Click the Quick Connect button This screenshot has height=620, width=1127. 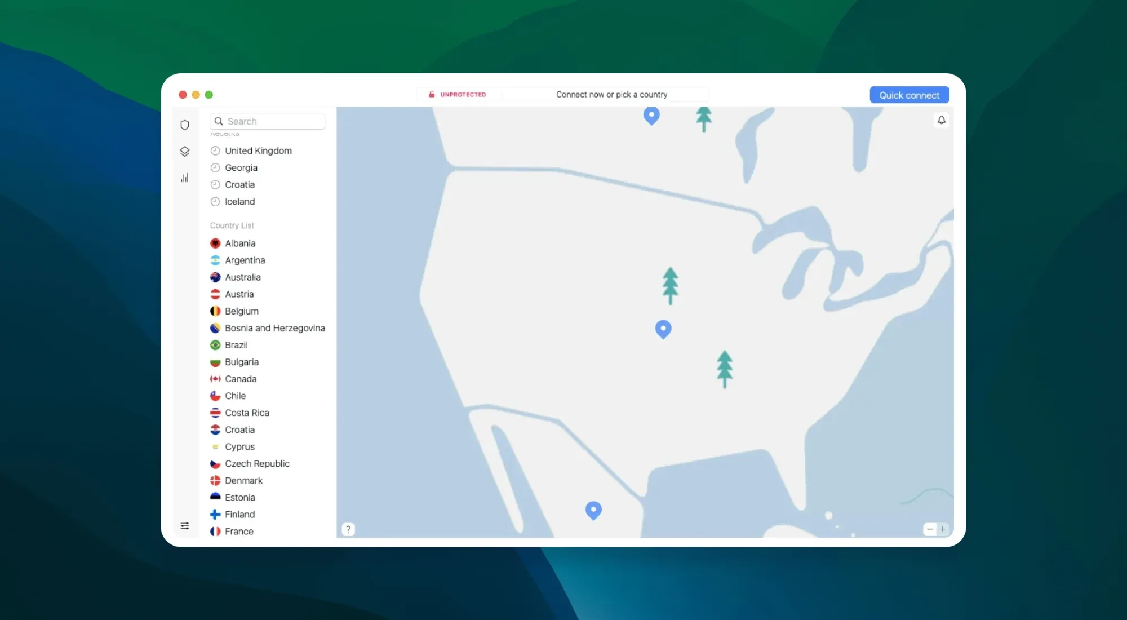point(909,94)
